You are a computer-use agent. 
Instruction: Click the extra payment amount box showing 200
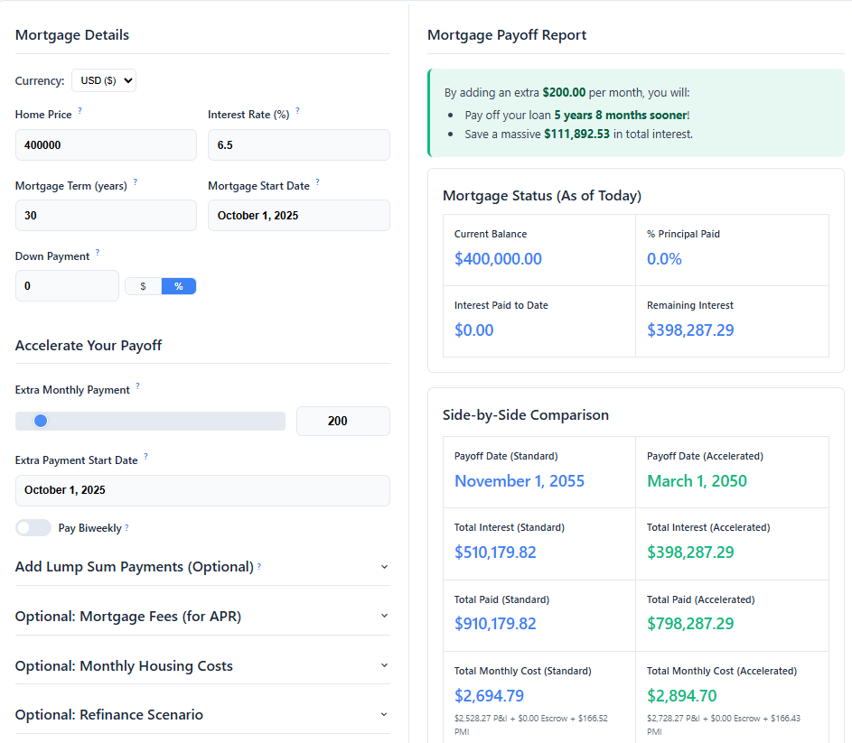pos(342,421)
